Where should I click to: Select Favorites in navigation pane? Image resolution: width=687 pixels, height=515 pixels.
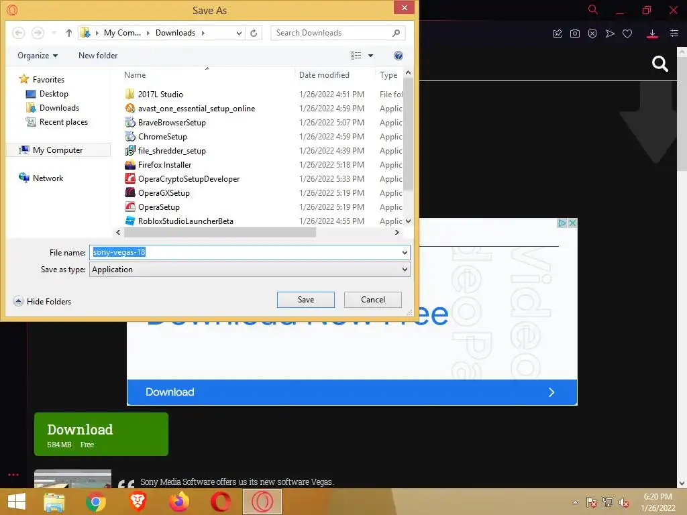pyautogui.click(x=48, y=80)
